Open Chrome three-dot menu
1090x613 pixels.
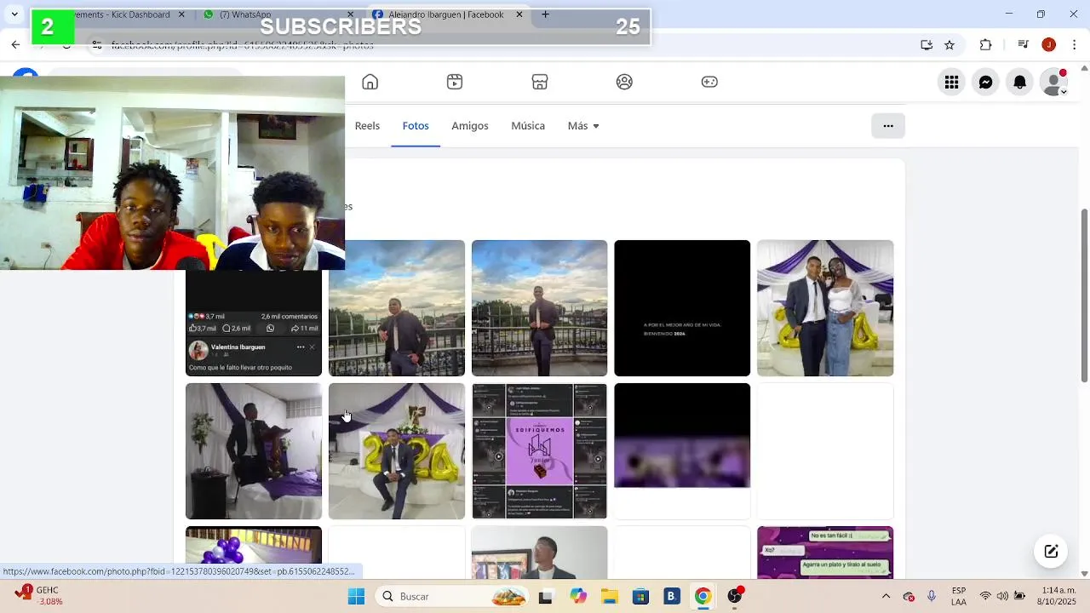click(x=1073, y=45)
